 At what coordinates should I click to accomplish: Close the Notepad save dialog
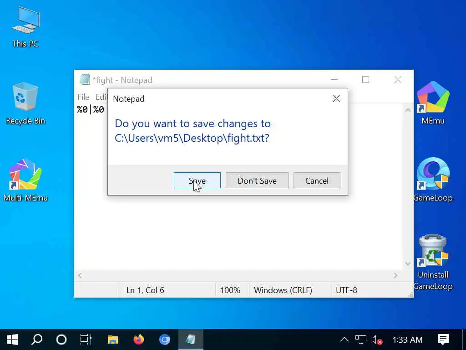coord(336,98)
